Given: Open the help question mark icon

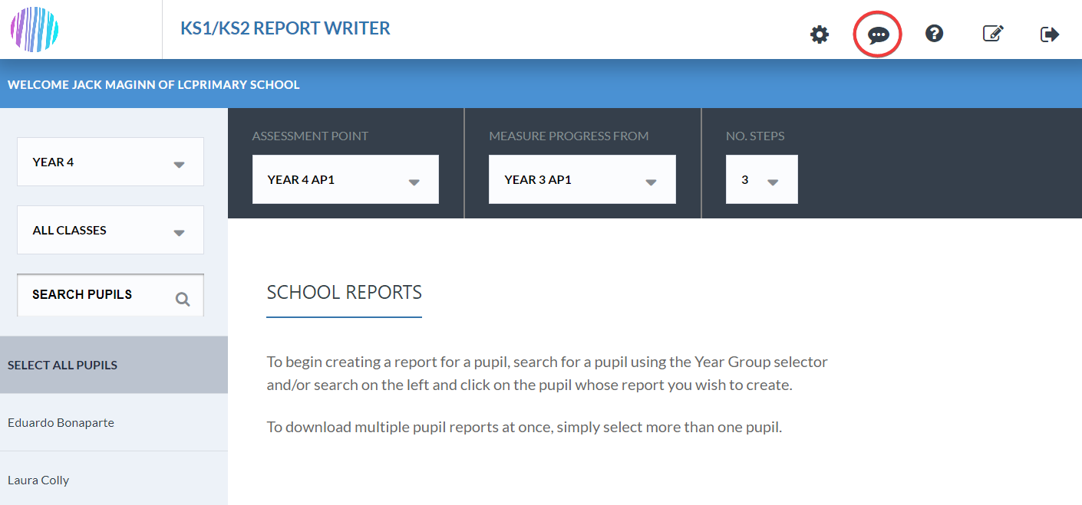Looking at the screenshot, I should click(934, 33).
